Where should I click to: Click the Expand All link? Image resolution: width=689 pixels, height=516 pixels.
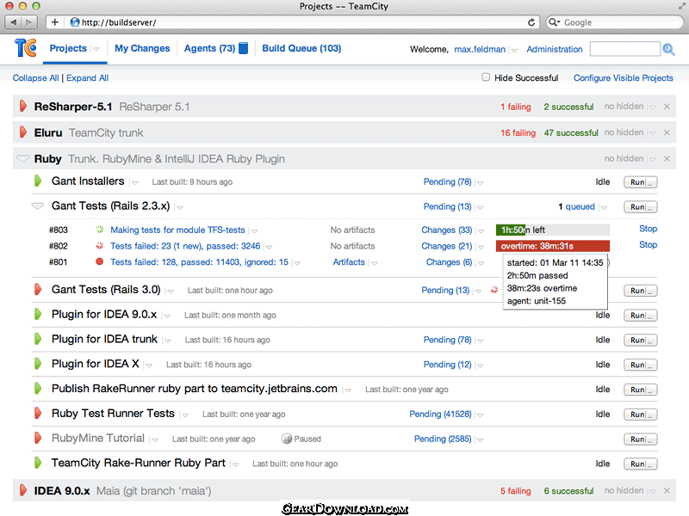[x=88, y=77]
